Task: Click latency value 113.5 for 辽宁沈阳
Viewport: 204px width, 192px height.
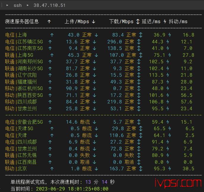Action: click(x=156, y=75)
